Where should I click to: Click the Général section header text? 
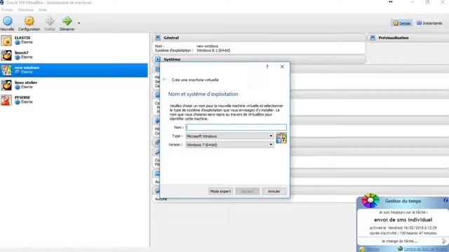click(x=171, y=38)
